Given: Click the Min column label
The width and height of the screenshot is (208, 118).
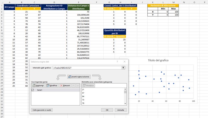Looking at the screenshot, I should [x=163, y=9].
